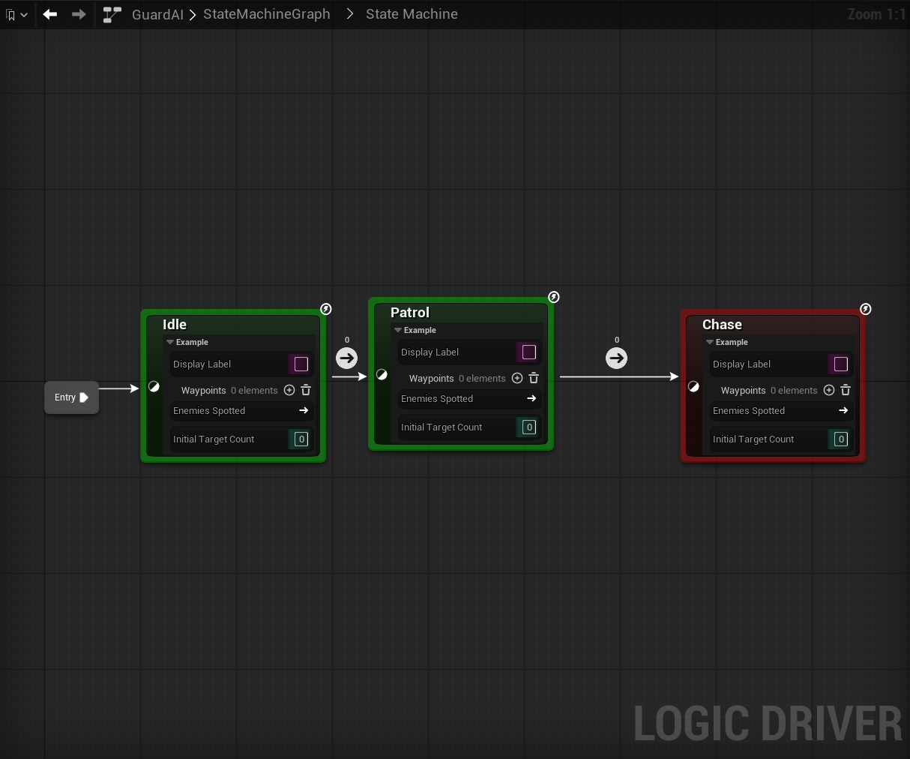Click the fast-path bolt icon on Patrol

[554, 297]
